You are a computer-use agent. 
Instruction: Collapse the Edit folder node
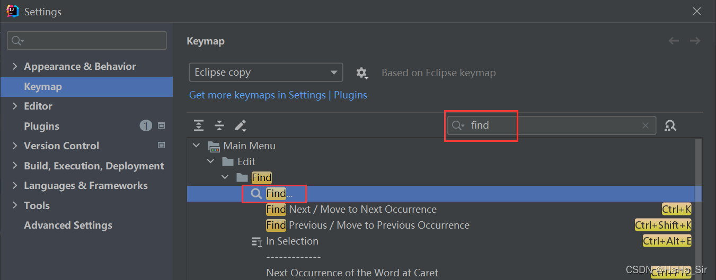click(x=211, y=161)
